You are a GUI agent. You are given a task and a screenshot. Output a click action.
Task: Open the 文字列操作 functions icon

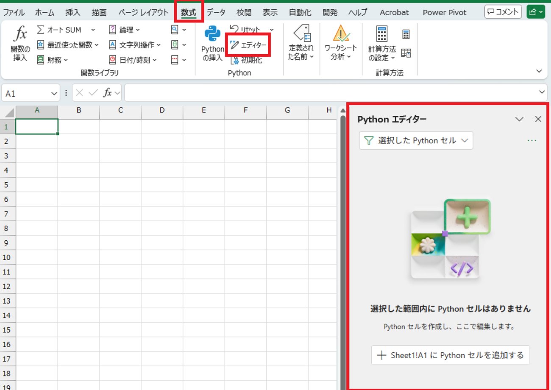112,45
